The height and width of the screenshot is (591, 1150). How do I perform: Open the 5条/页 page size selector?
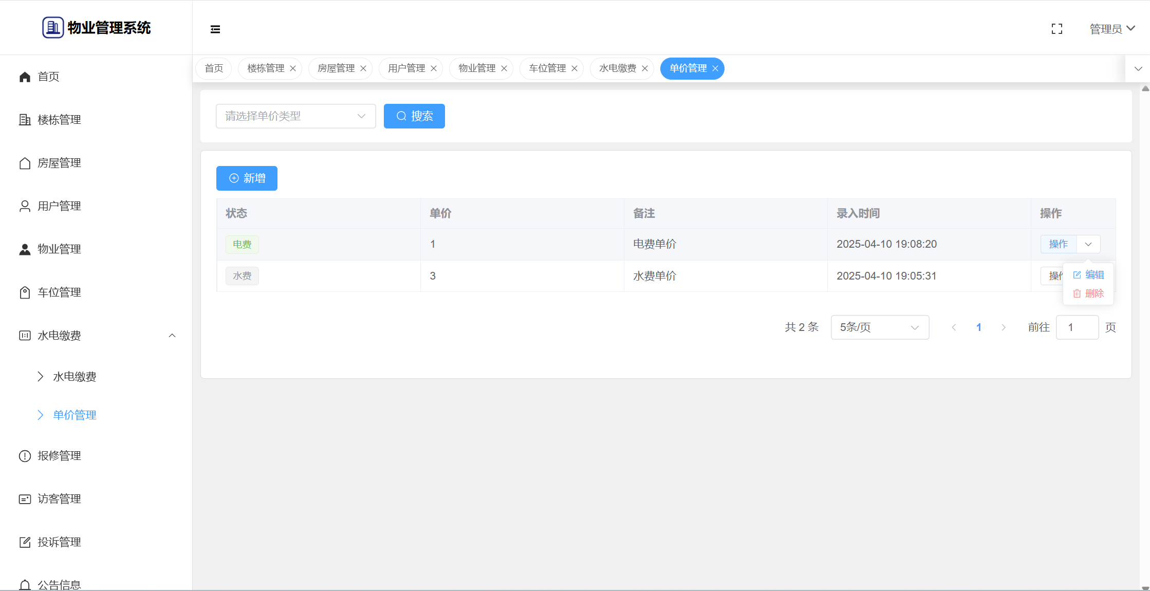tap(879, 327)
